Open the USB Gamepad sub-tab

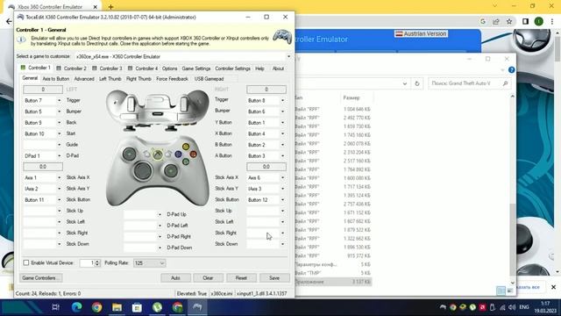209,79
